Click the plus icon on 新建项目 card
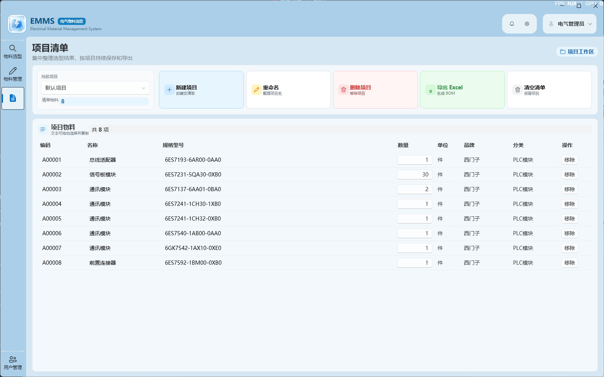604x377 pixels. tap(169, 90)
